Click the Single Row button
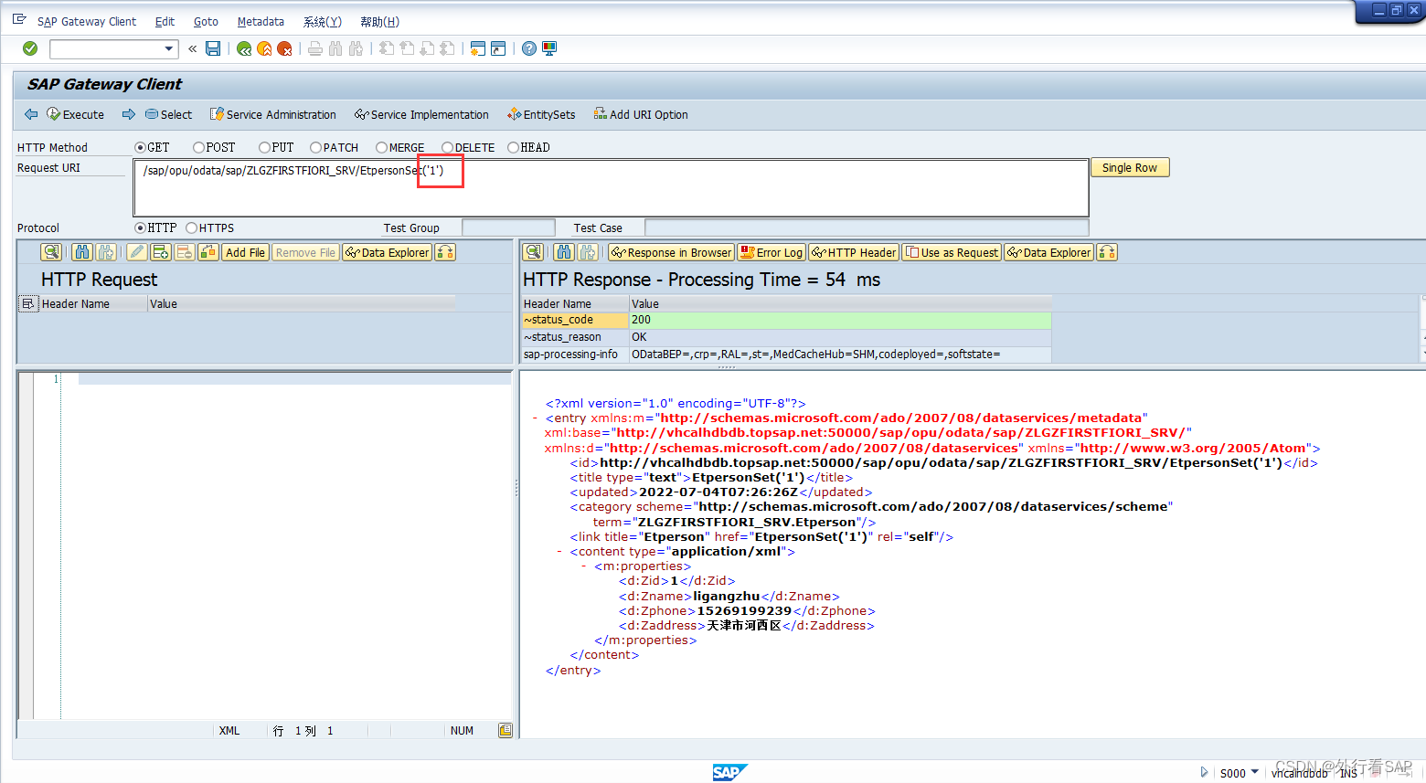The height and width of the screenshot is (783, 1426). pyautogui.click(x=1130, y=167)
